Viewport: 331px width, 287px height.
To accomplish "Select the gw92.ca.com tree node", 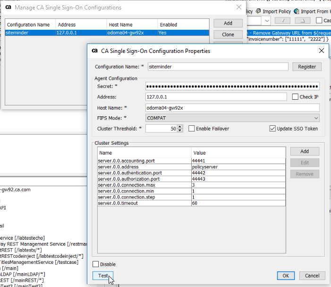I will (x=15, y=190).
